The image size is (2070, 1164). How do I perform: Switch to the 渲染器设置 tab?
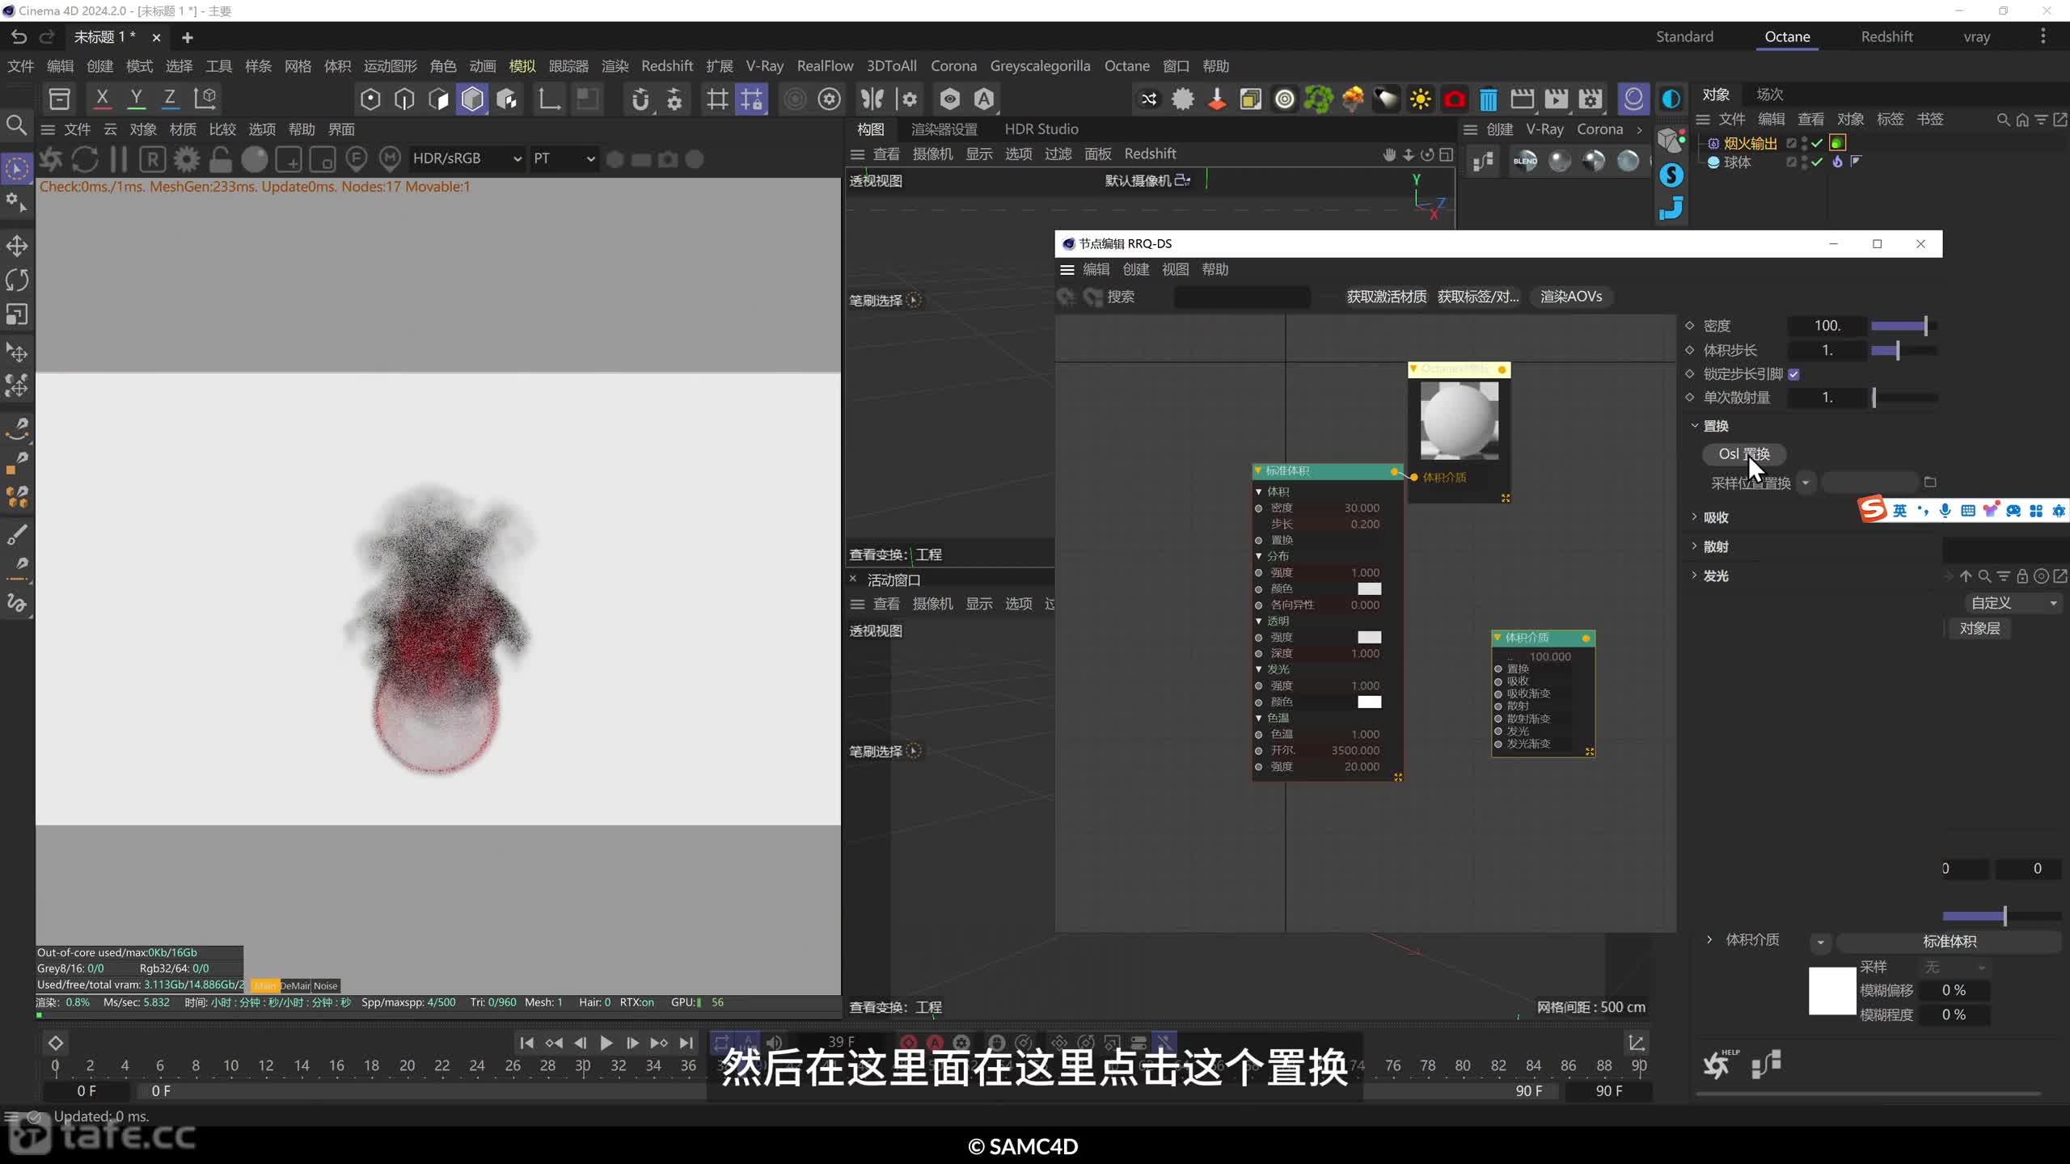point(944,129)
